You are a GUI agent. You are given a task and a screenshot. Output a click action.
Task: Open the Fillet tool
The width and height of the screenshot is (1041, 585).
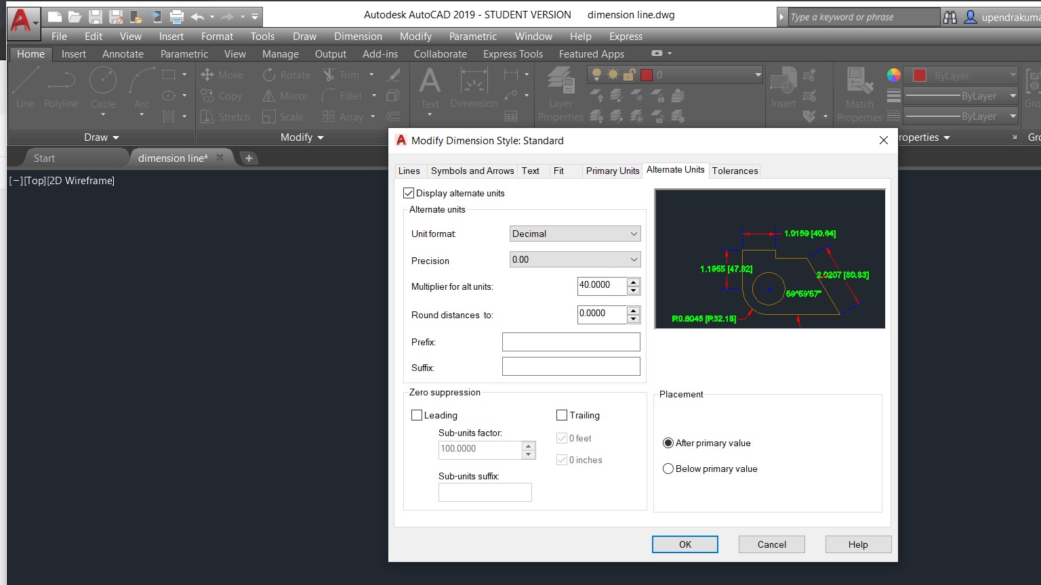pos(348,95)
